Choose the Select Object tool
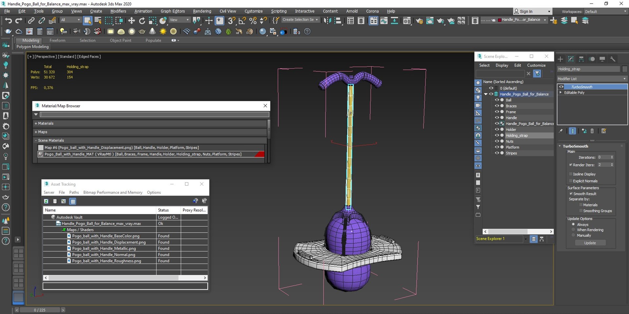629x314 pixels. [87, 21]
